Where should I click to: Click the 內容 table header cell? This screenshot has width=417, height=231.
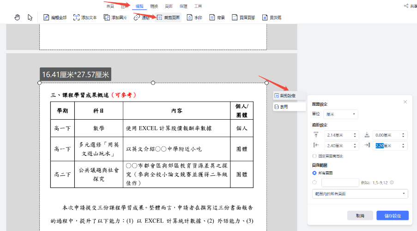point(176,110)
